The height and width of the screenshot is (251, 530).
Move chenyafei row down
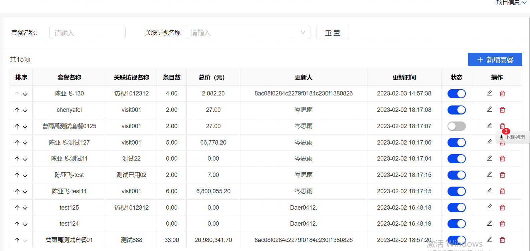tap(25, 110)
